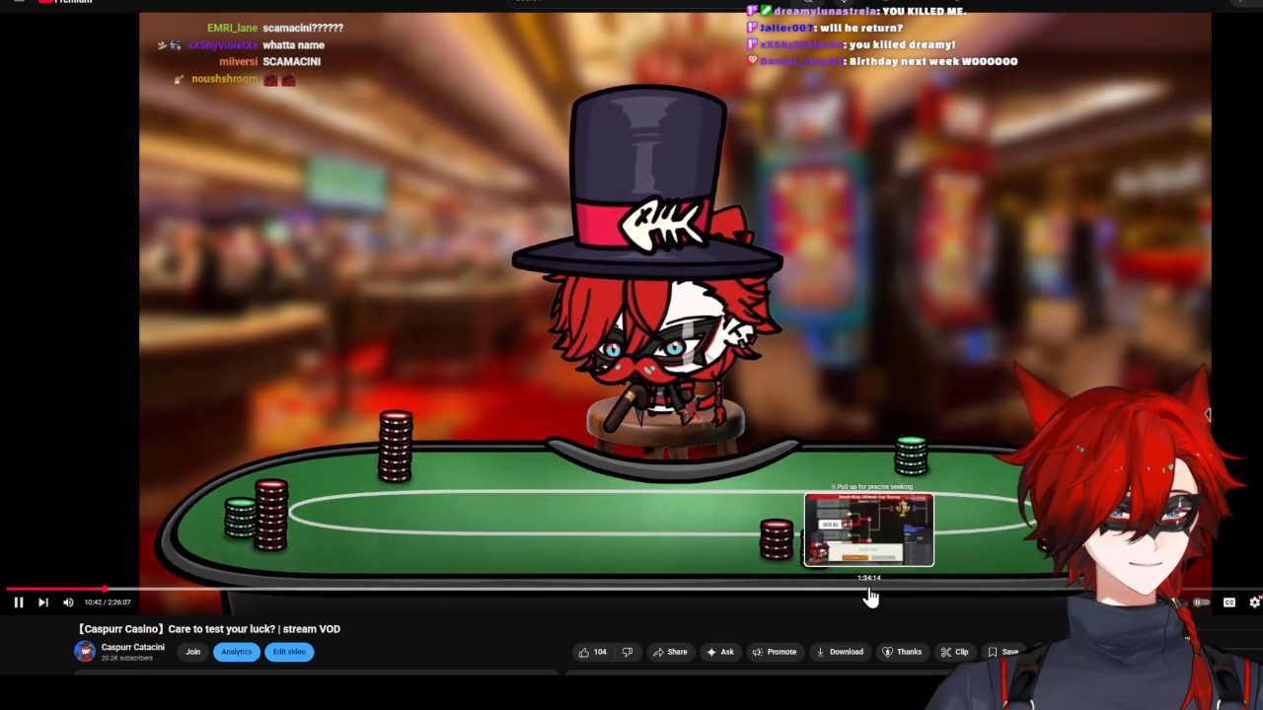Like the video with 104 likes

pos(593,652)
